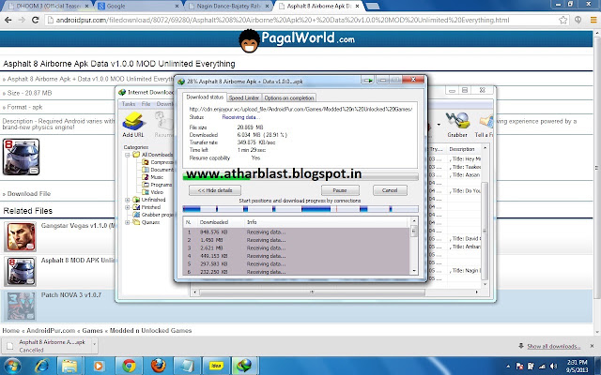This screenshot has width=601, height=375.
Task: Open Chrome menu hamburger icon
Action: (x=593, y=20)
